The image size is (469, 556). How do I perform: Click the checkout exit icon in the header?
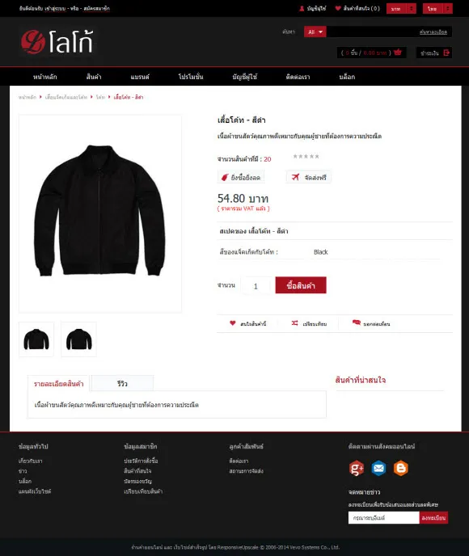[446, 53]
